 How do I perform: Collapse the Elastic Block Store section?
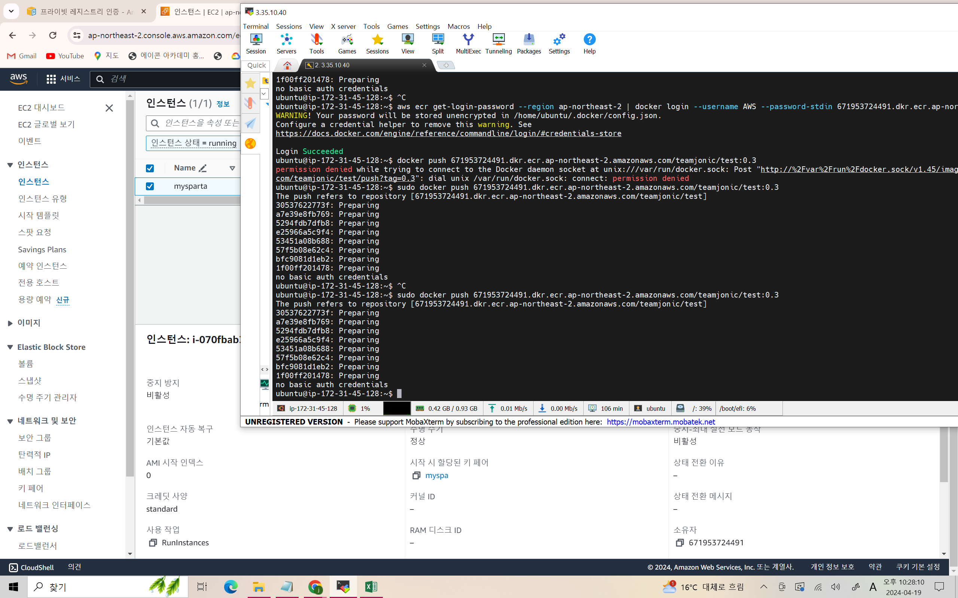tap(10, 347)
